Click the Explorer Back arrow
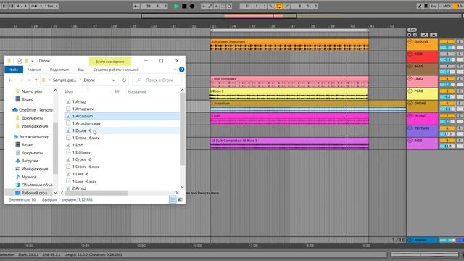Viewport: 464px width, 261px height. pyautogui.click(x=11, y=80)
